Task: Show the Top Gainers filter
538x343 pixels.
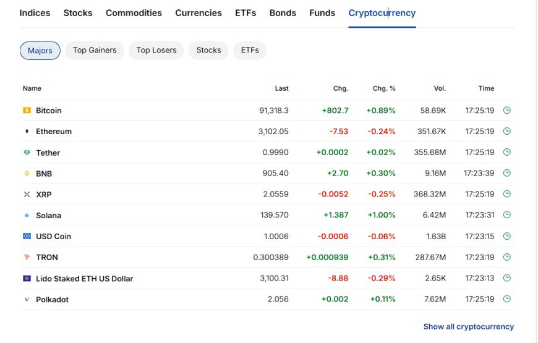Action: (95, 51)
